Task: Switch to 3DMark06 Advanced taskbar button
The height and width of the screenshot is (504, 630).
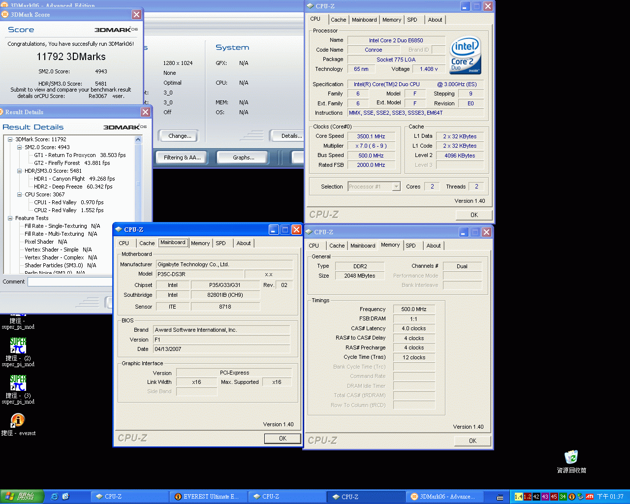Action: 445,497
